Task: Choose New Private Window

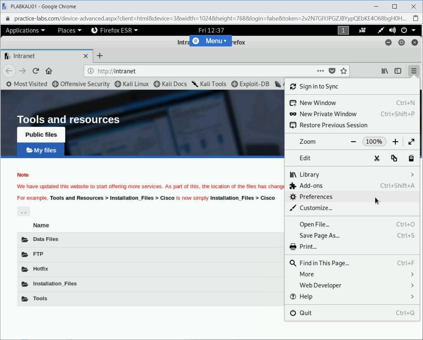Action: 328,114
